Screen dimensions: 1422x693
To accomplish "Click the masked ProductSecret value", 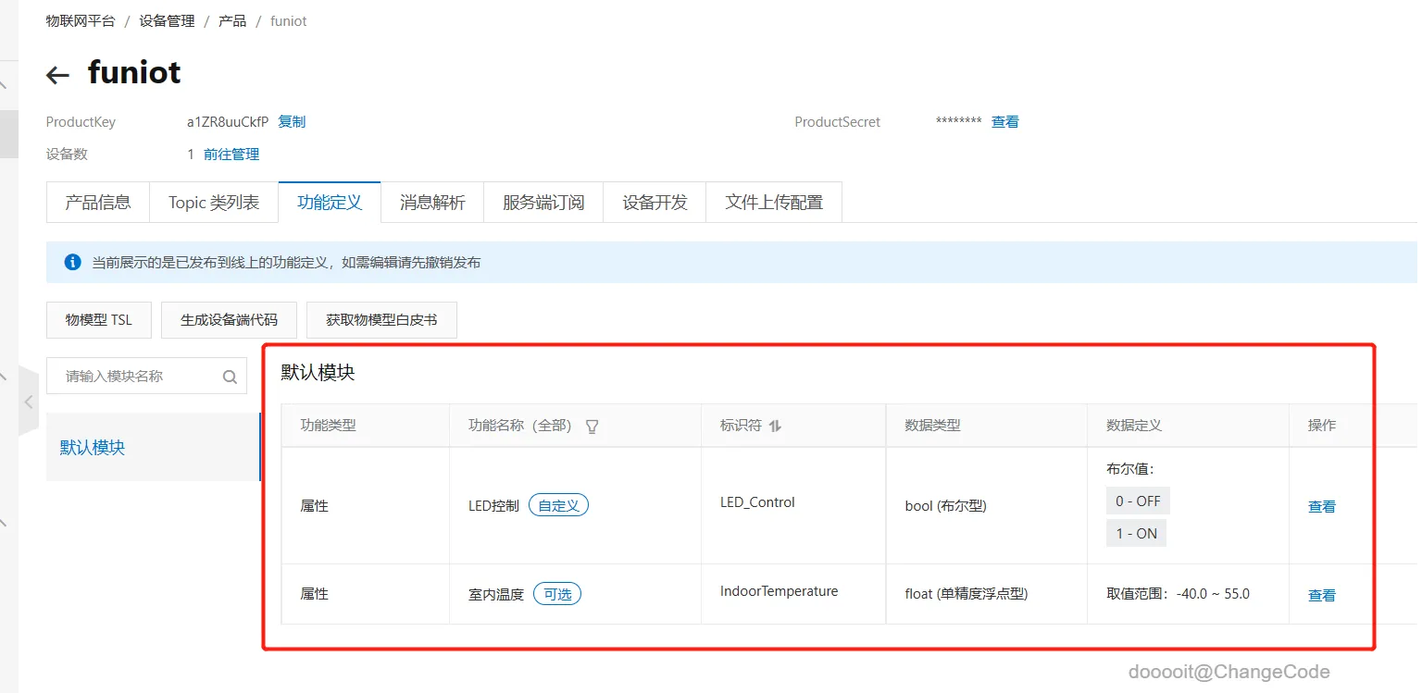I will pyautogui.click(x=958, y=121).
